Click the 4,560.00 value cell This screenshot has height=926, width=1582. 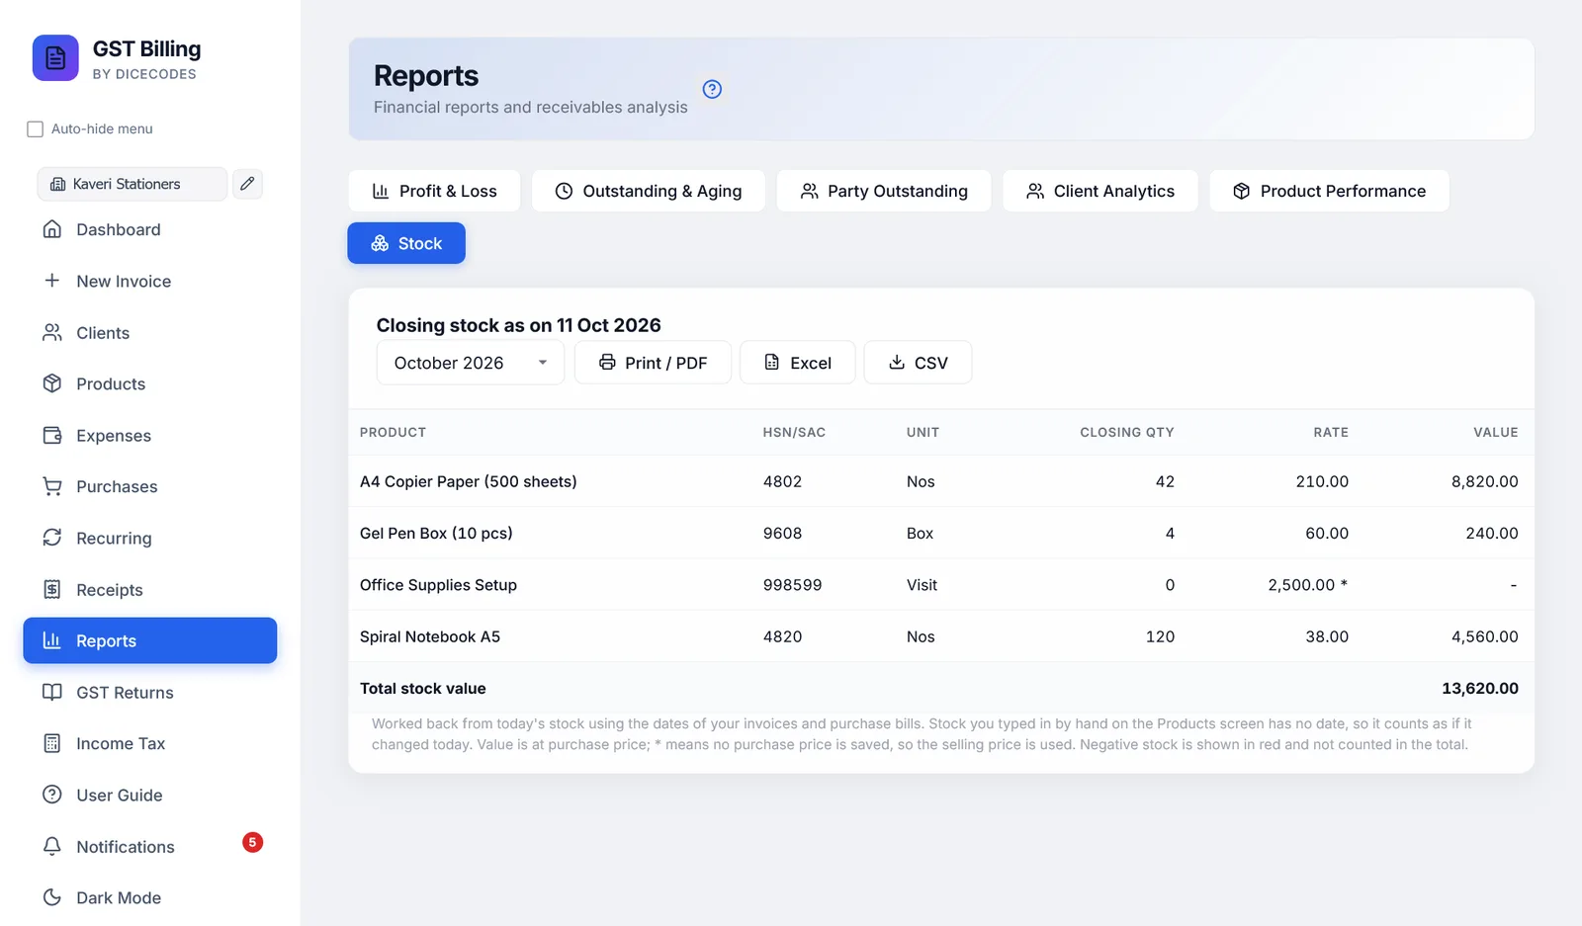coord(1485,636)
